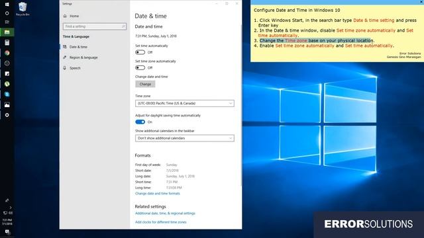Click the Short date value in Formats
This screenshot has width=424, height=238.
click(172, 171)
